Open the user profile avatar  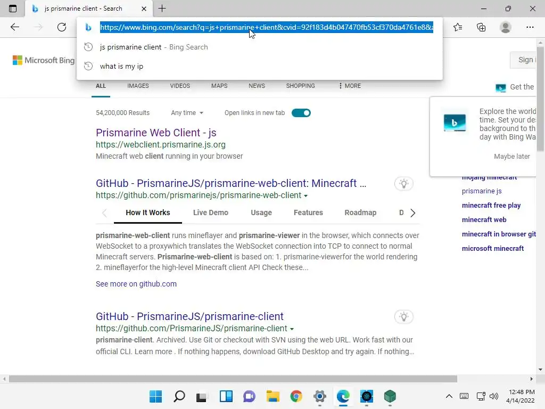[x=506, y=27]
